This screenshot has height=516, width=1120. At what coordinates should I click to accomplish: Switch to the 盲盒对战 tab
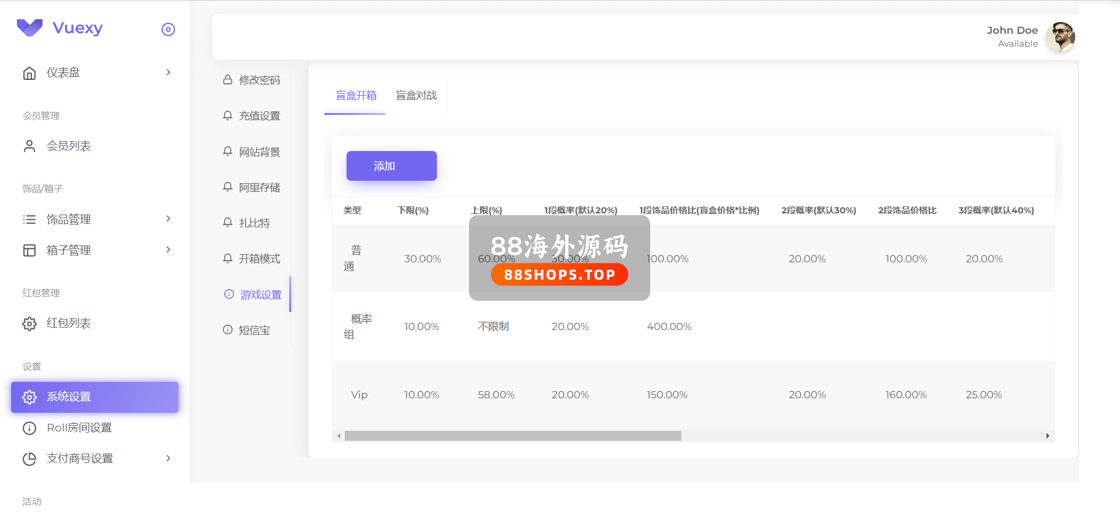point(416,96)
